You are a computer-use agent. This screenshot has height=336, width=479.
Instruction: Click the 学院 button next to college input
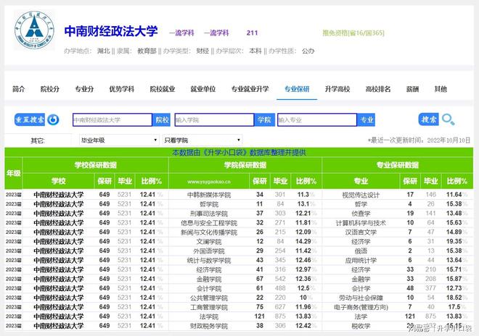coord(264,119)
